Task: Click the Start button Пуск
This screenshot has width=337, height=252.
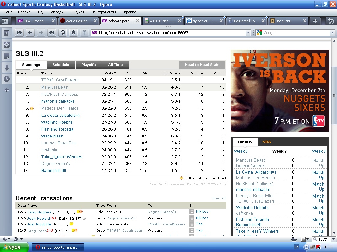Action: click(14, 247)
